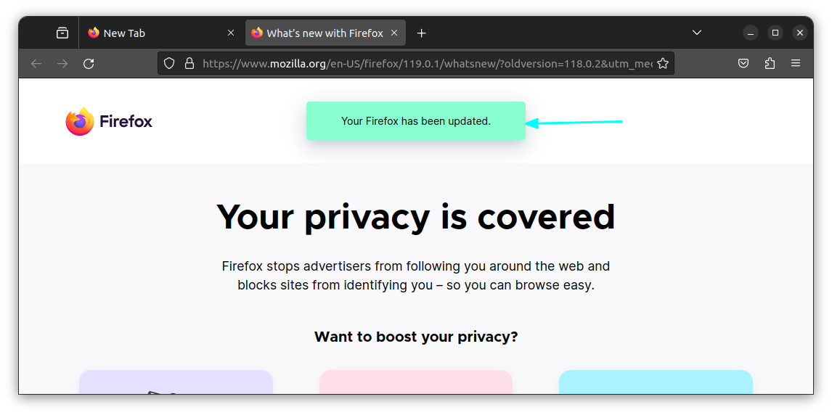Close the What's new with Firefox tab
The height and width of the screenshot is (415, 832).
click(x=394, y=33)
